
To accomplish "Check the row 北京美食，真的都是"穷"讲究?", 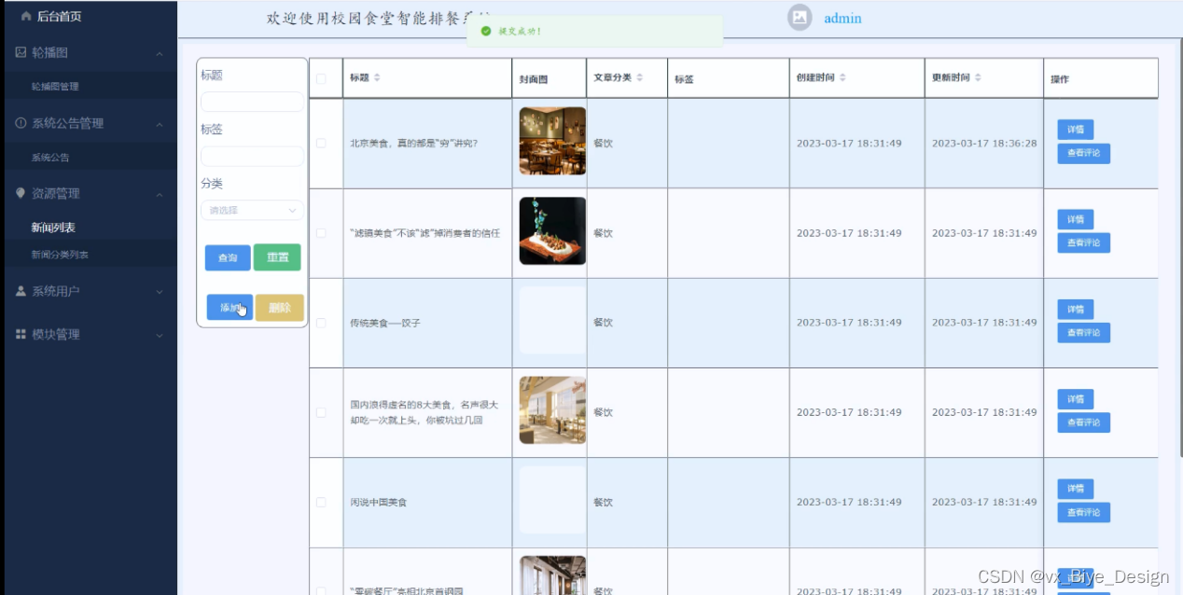I will click(321, 144).
